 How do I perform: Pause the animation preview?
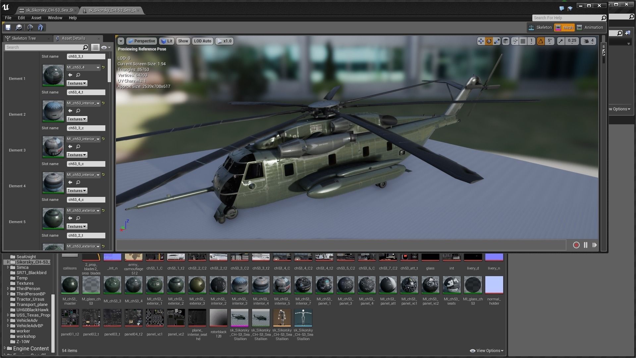pyautogui.click(x=586, y=245)
